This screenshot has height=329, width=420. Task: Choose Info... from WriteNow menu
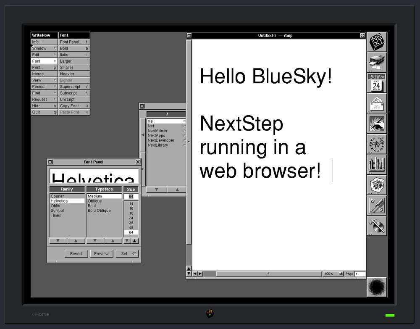[44, 42]
